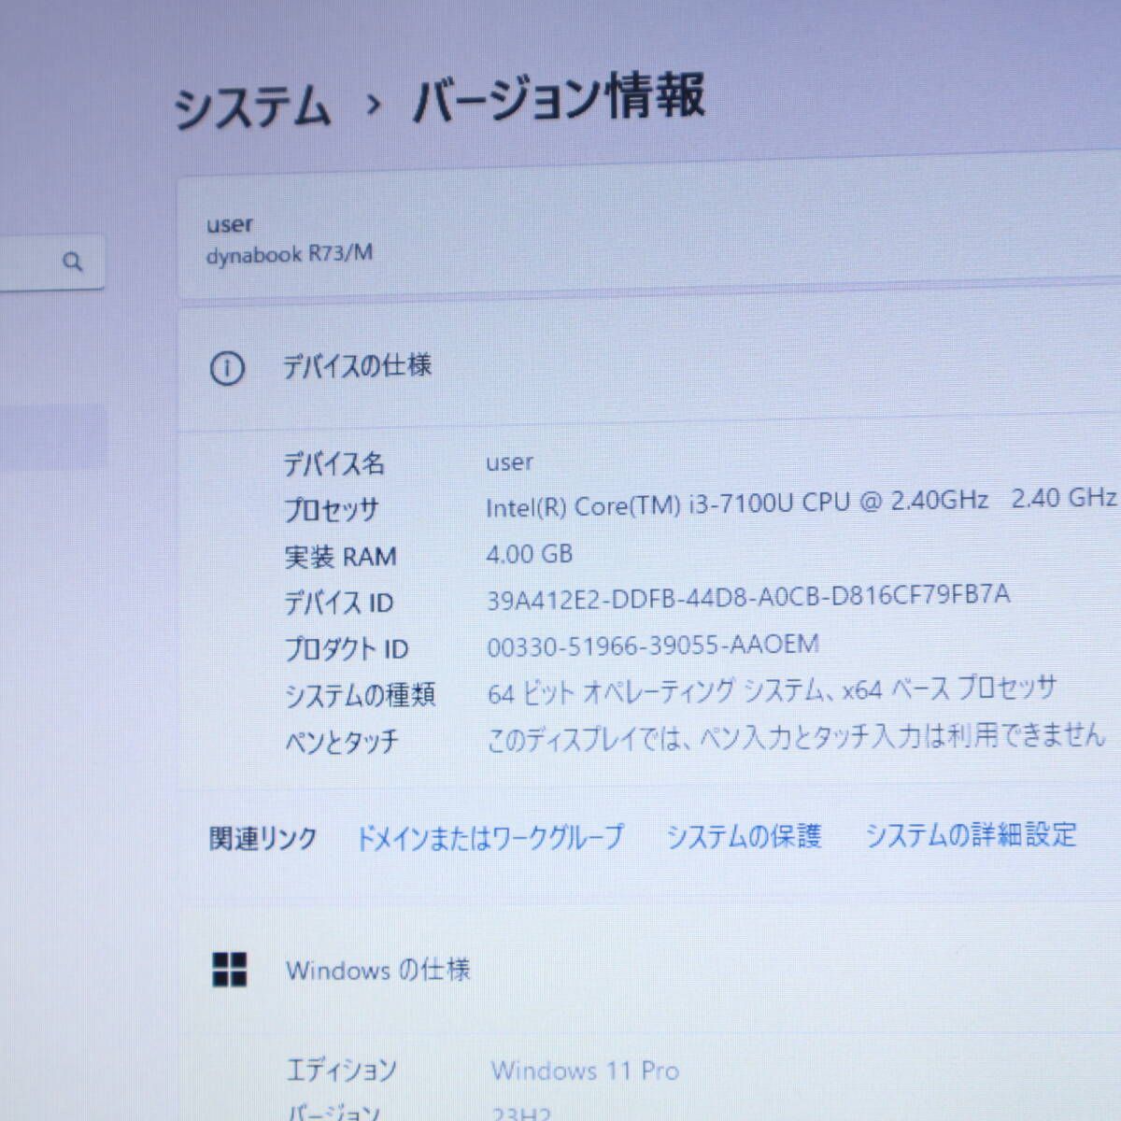Click the デバイス名 label
This screenshot has width=1121, height=1121.
334,463
